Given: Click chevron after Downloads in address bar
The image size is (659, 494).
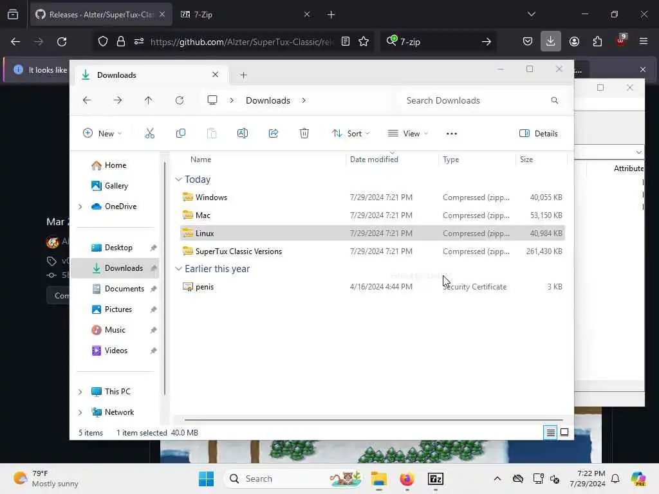Looking at the screenshot, I should [304, 100].
